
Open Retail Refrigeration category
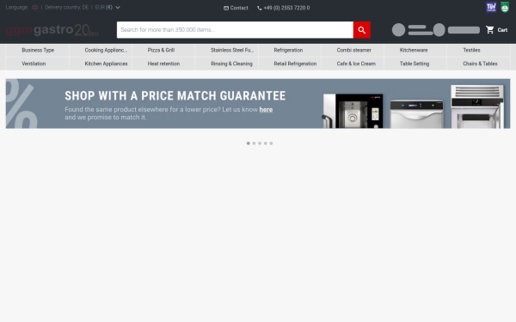295,64
